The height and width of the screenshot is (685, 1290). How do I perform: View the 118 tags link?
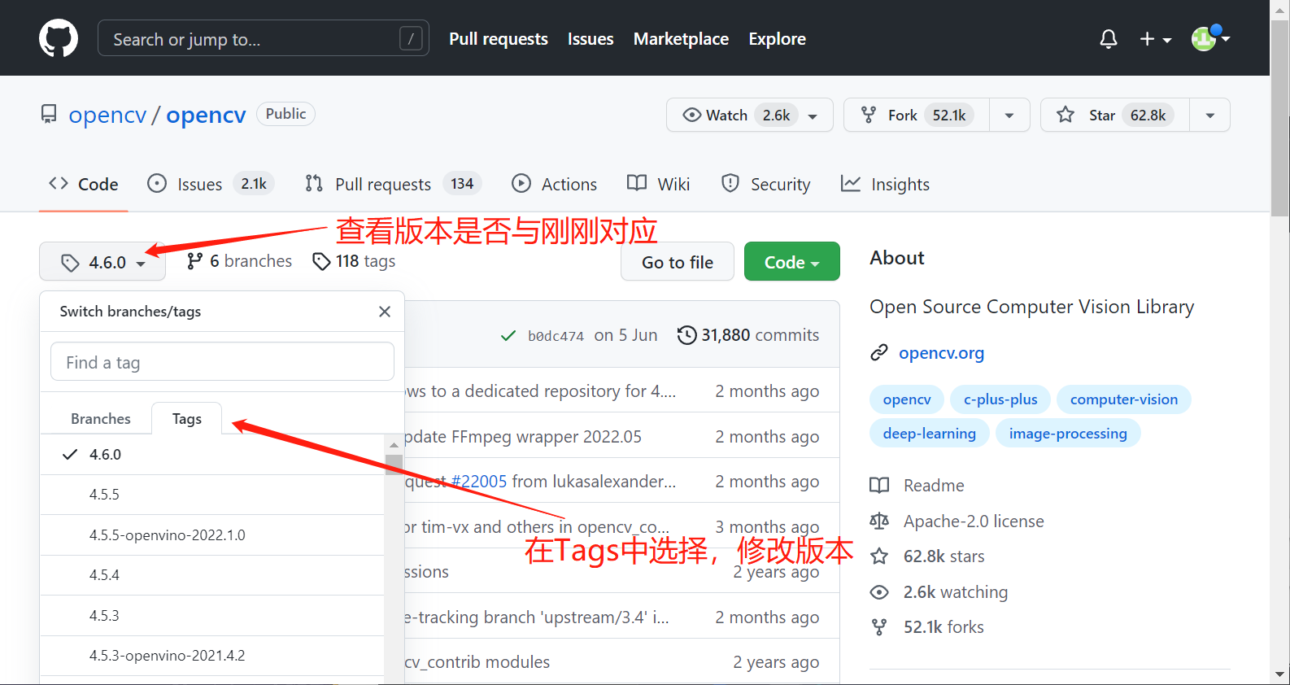click(x=355, y=261)
